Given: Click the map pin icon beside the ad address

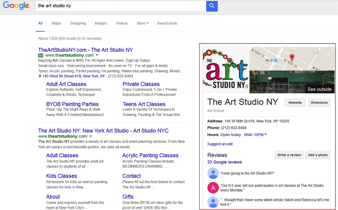Looking at the screenshot, I should pos(40,76).
